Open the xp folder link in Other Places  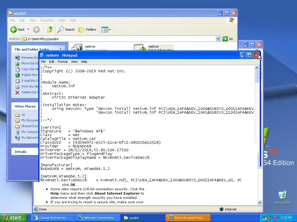[x=23, y=114]
